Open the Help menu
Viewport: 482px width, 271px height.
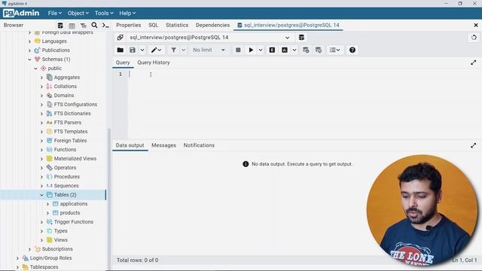(127, 14)
